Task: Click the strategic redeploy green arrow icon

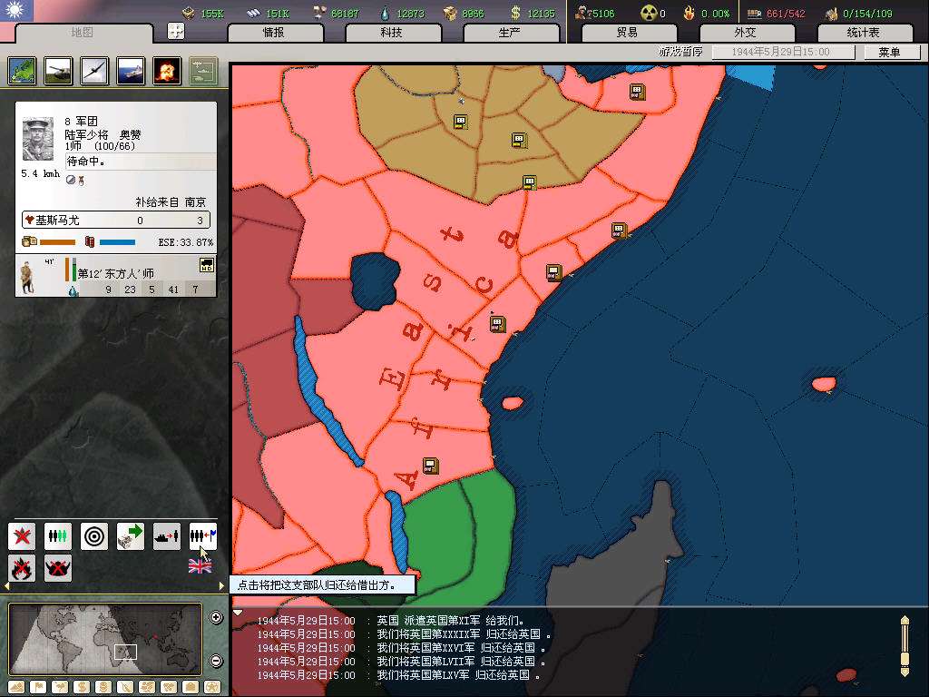Action: 131,536
